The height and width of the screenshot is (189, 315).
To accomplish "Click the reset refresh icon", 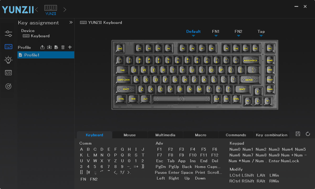I will [x=308, y=134].
